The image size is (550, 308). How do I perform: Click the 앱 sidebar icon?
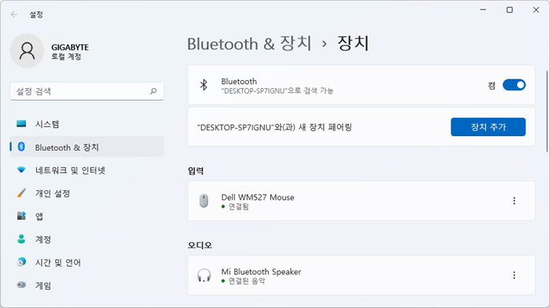[21, 216]
